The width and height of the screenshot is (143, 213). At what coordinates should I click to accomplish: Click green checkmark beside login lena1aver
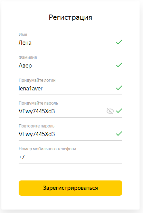click(x=119, y=88)
